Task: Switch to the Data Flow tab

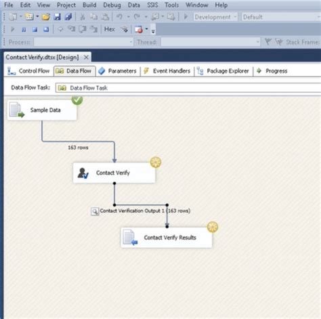Action: point(74,71)
